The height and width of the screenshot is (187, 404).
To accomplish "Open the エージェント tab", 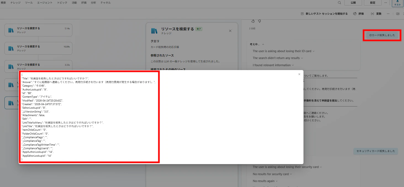I will pos(45,2).
